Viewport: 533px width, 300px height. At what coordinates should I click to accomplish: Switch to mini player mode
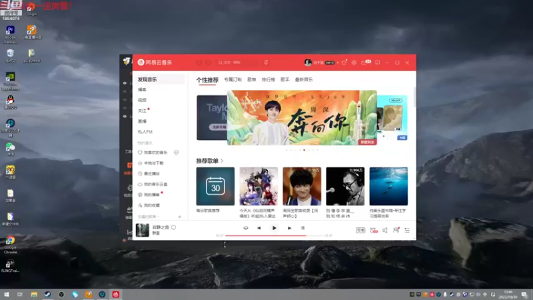click(x=377, y=63)
